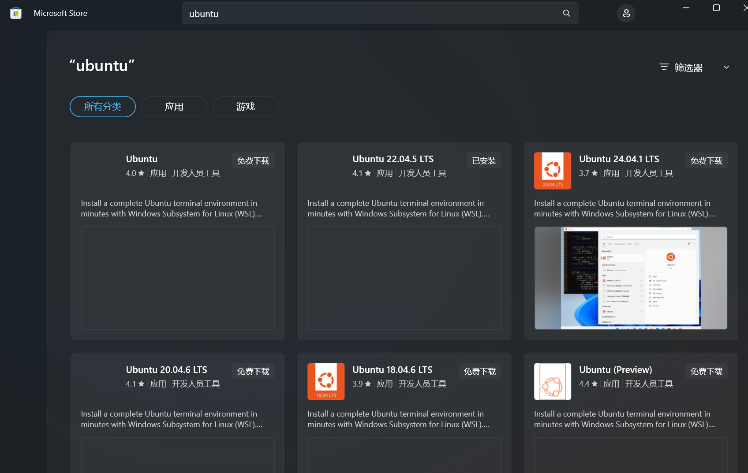Viewport: 748px width, 473px height.
Task: Expand the 筛选器 dropdown chevron
Action: pos(726,67)
